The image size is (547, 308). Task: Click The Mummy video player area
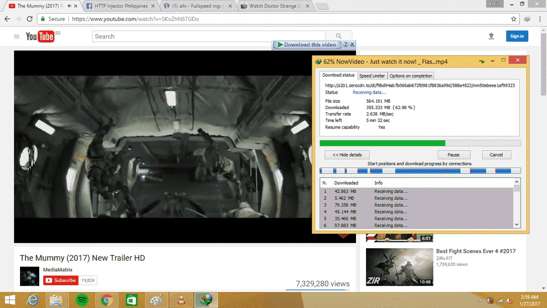(x=185, y=146)
